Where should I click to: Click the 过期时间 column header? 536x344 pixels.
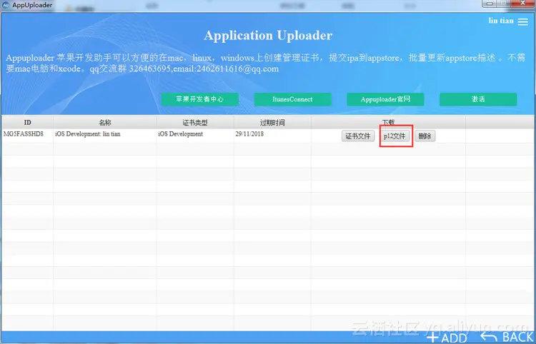272,123
